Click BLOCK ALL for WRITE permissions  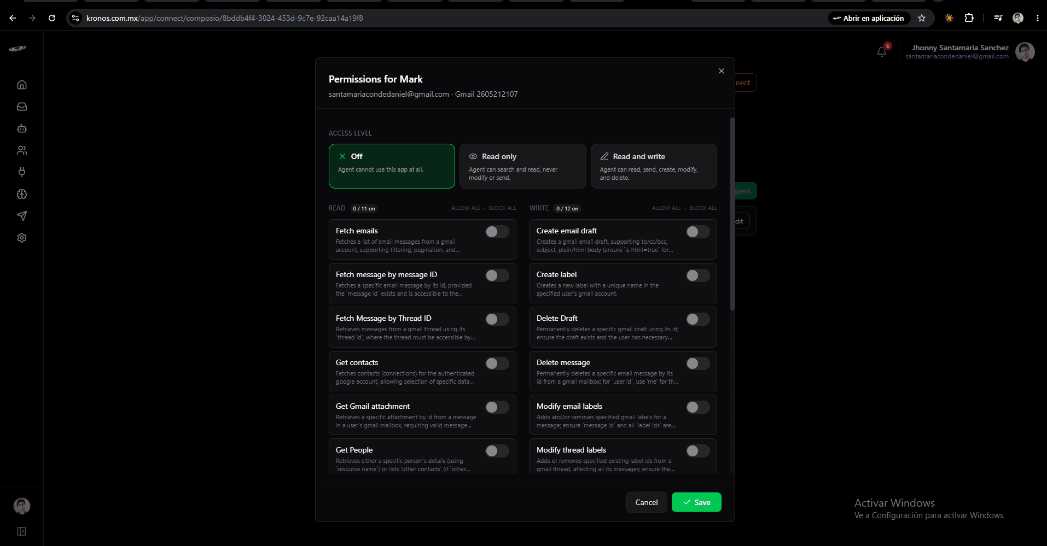point(703,208)
